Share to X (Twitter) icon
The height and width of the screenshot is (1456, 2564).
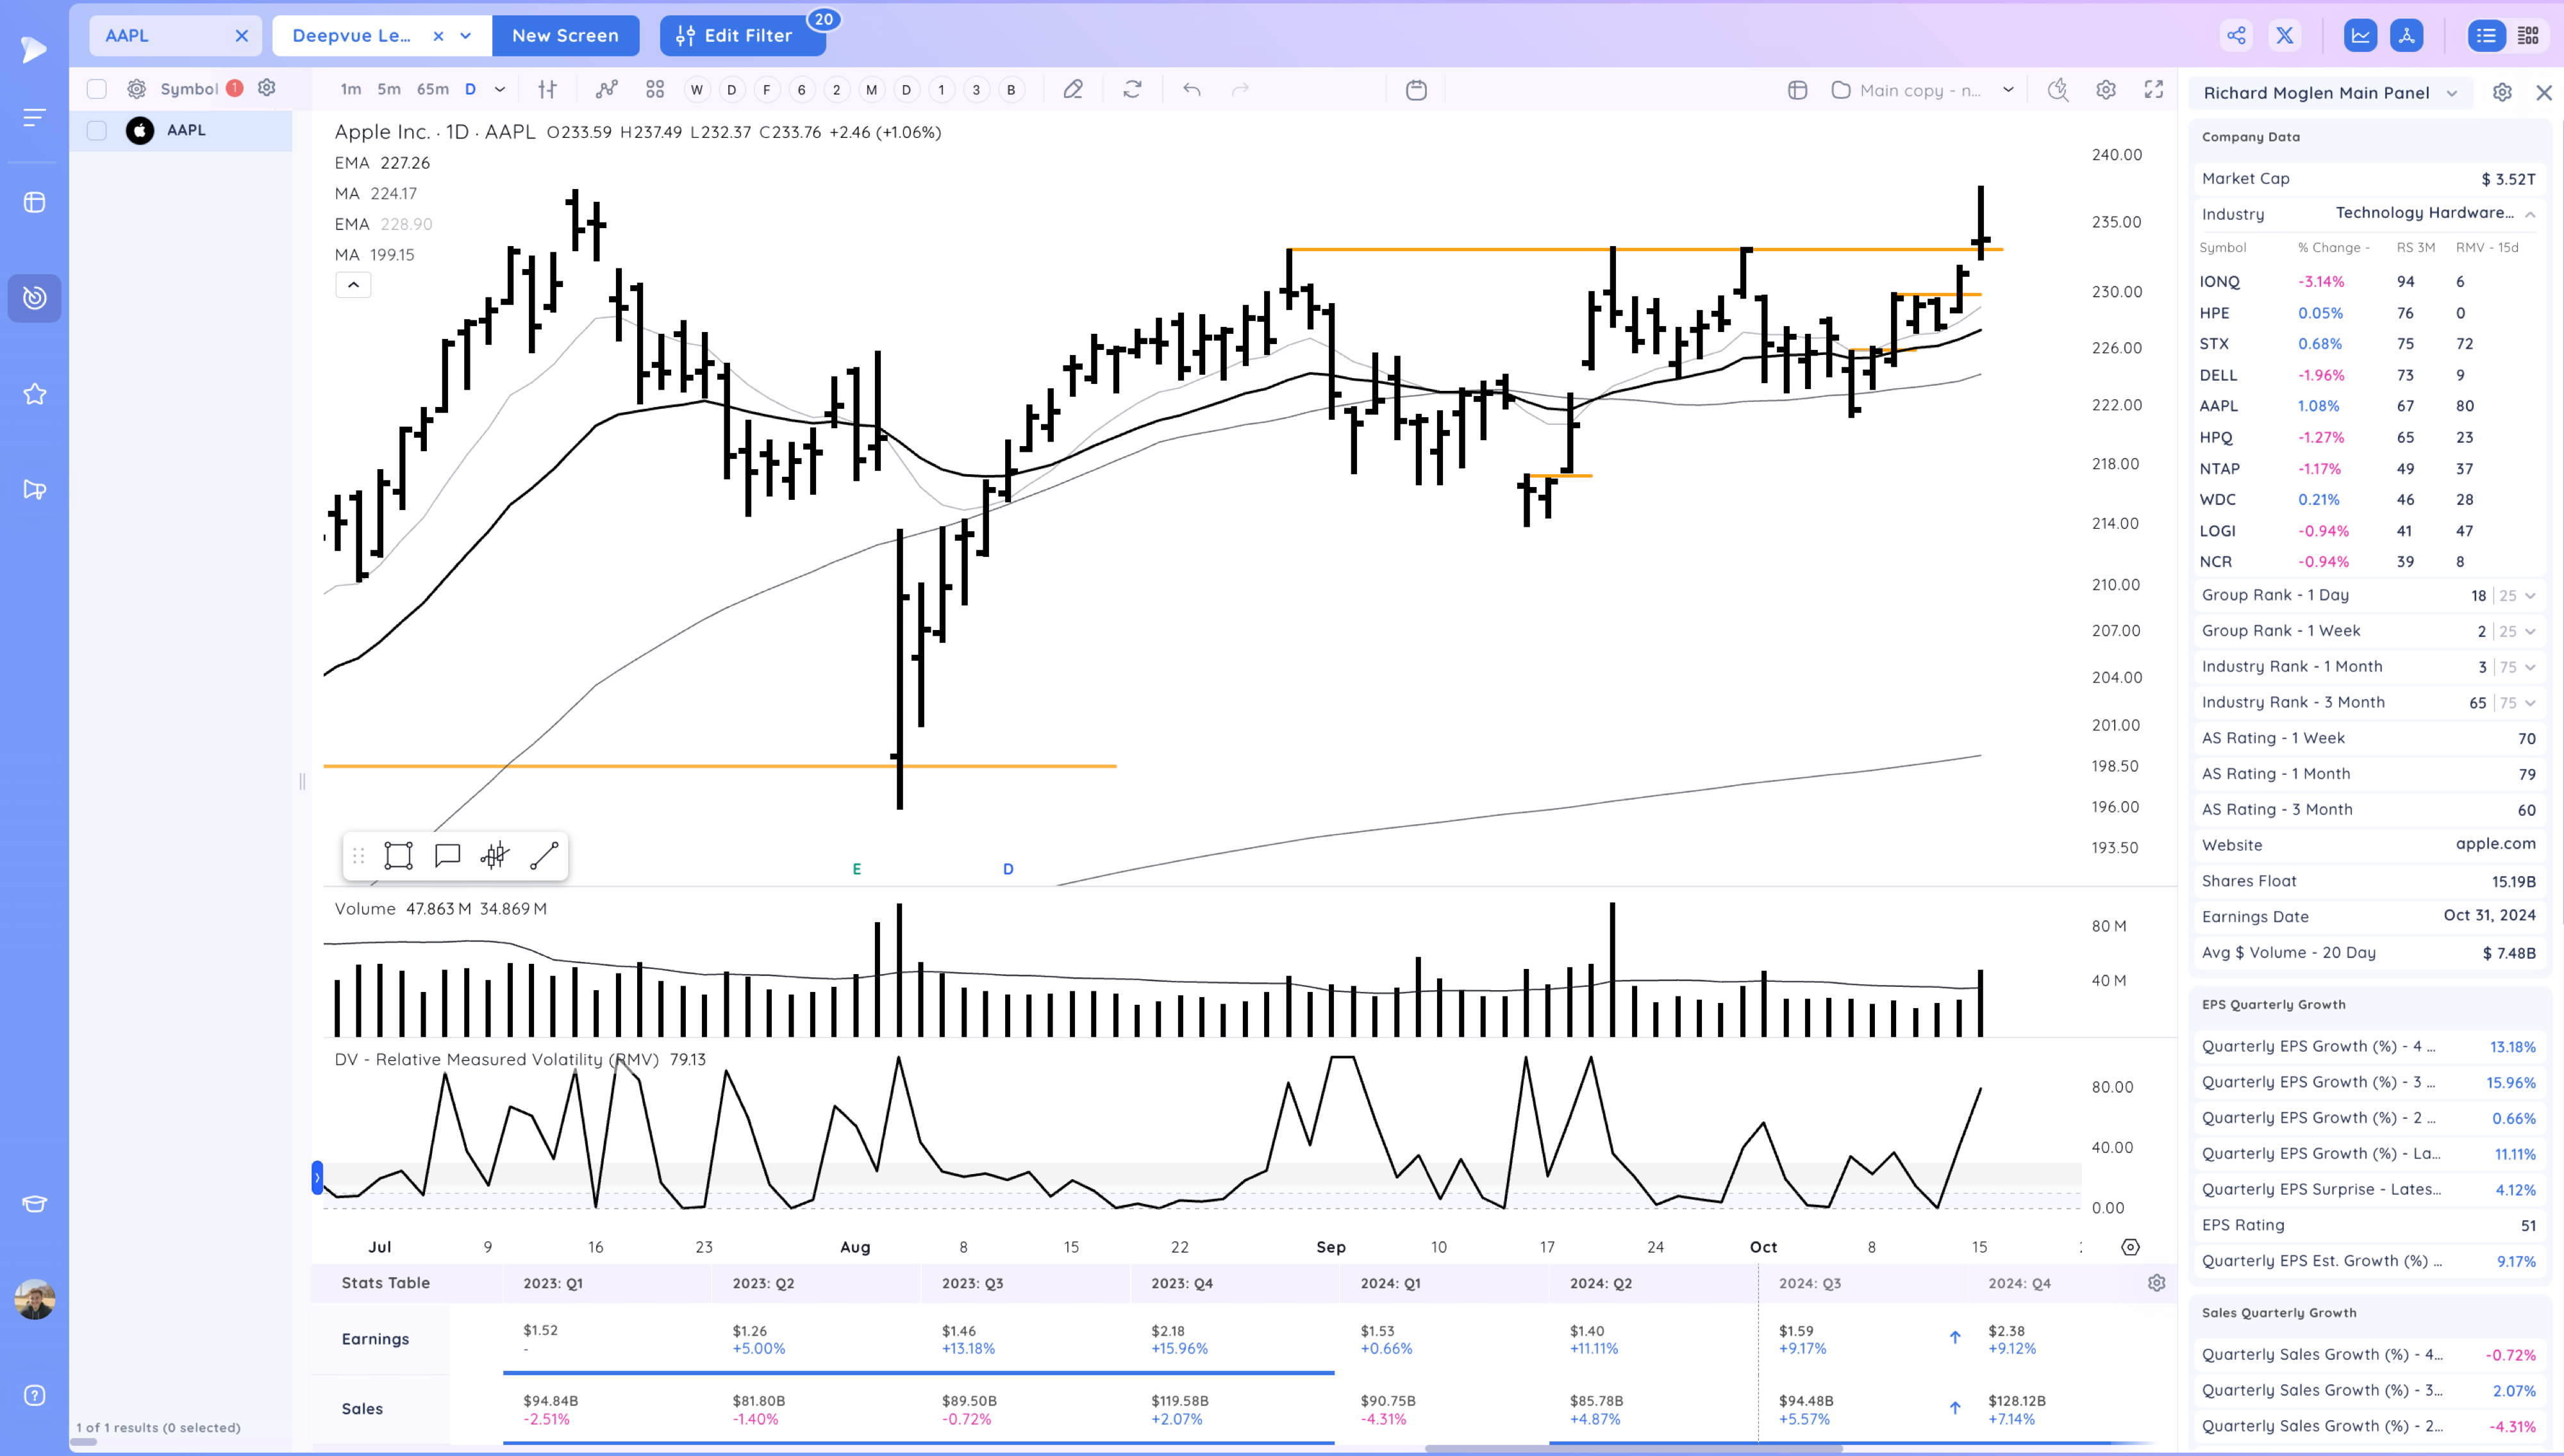2285,36
